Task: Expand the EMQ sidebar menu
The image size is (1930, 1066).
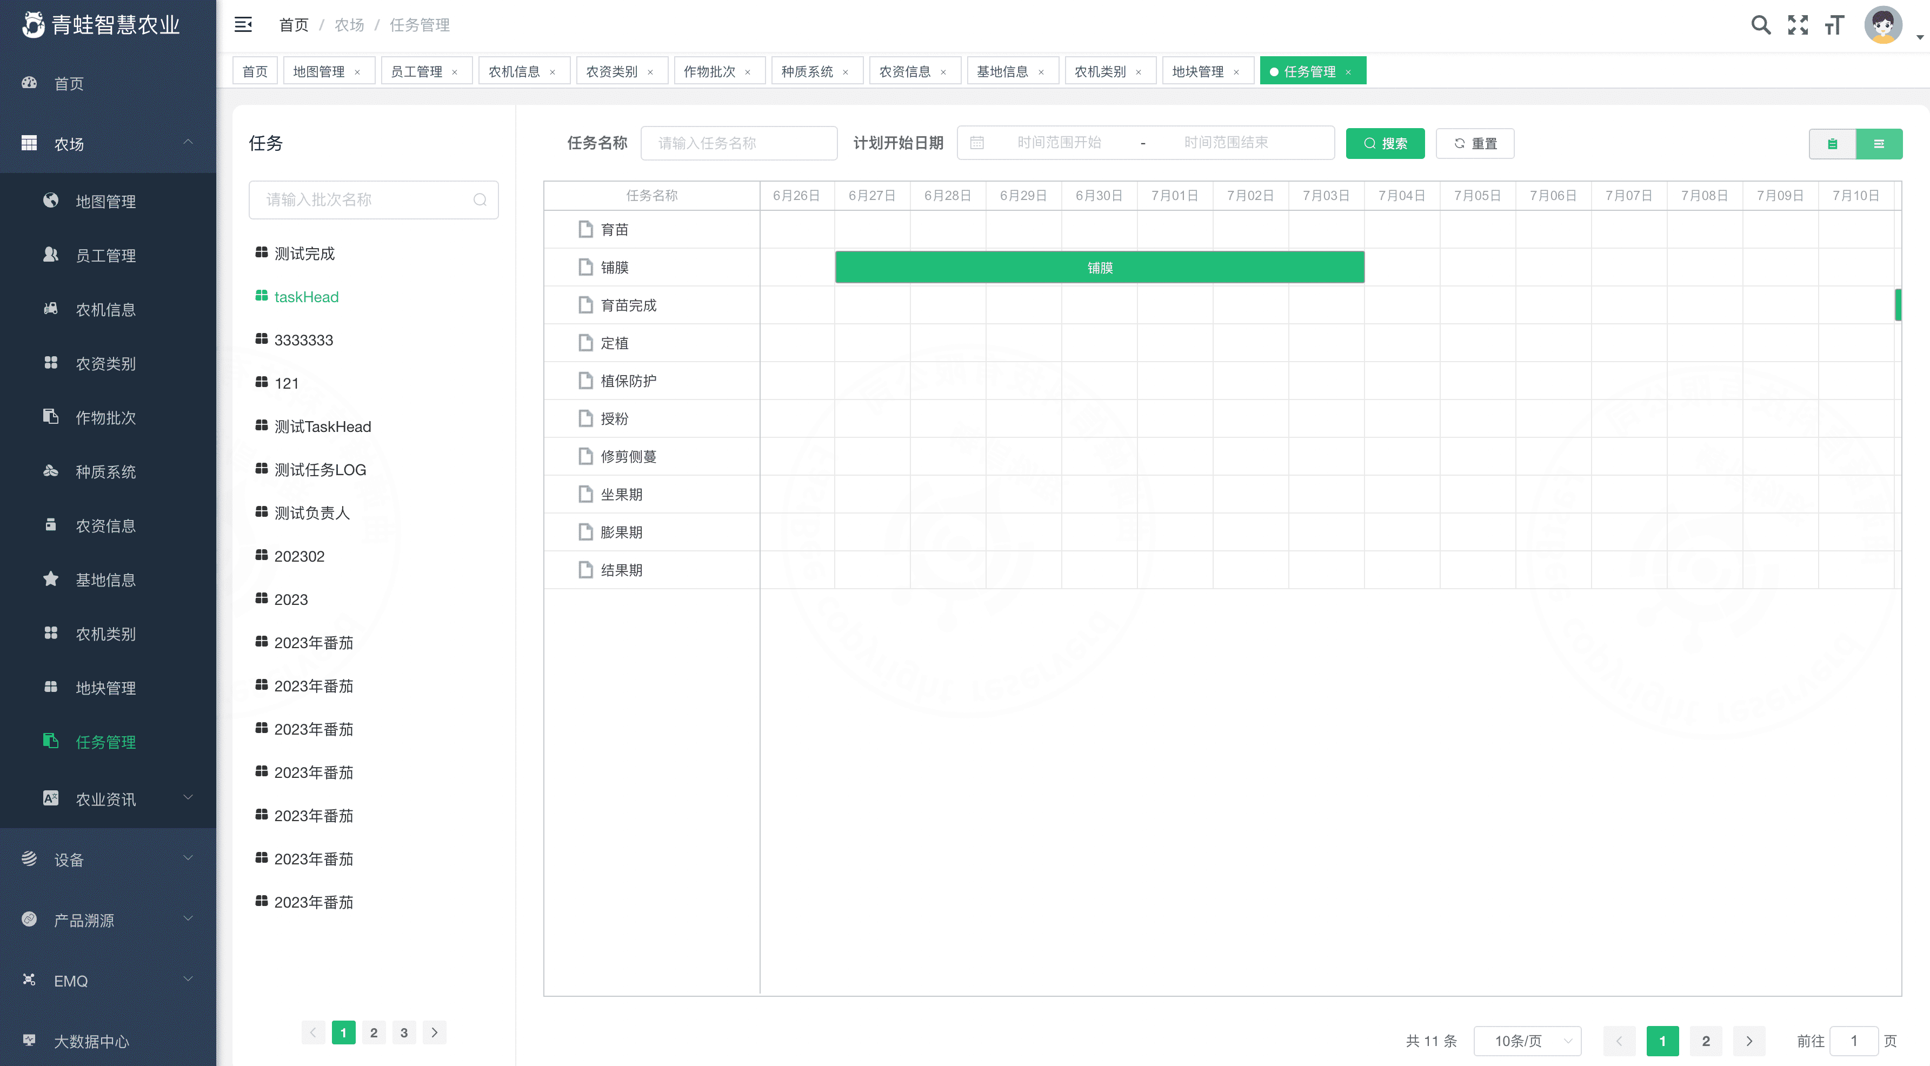Action: (x=188, y=979)
